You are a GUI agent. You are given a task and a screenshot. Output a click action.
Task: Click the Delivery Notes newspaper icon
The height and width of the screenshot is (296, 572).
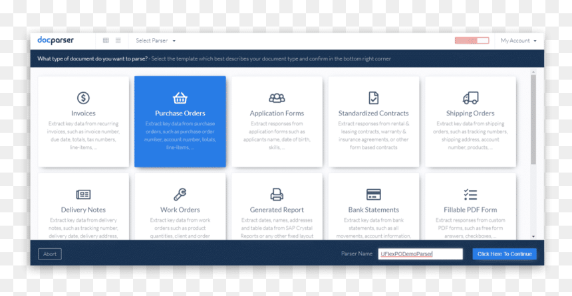(x=83, y=194)
